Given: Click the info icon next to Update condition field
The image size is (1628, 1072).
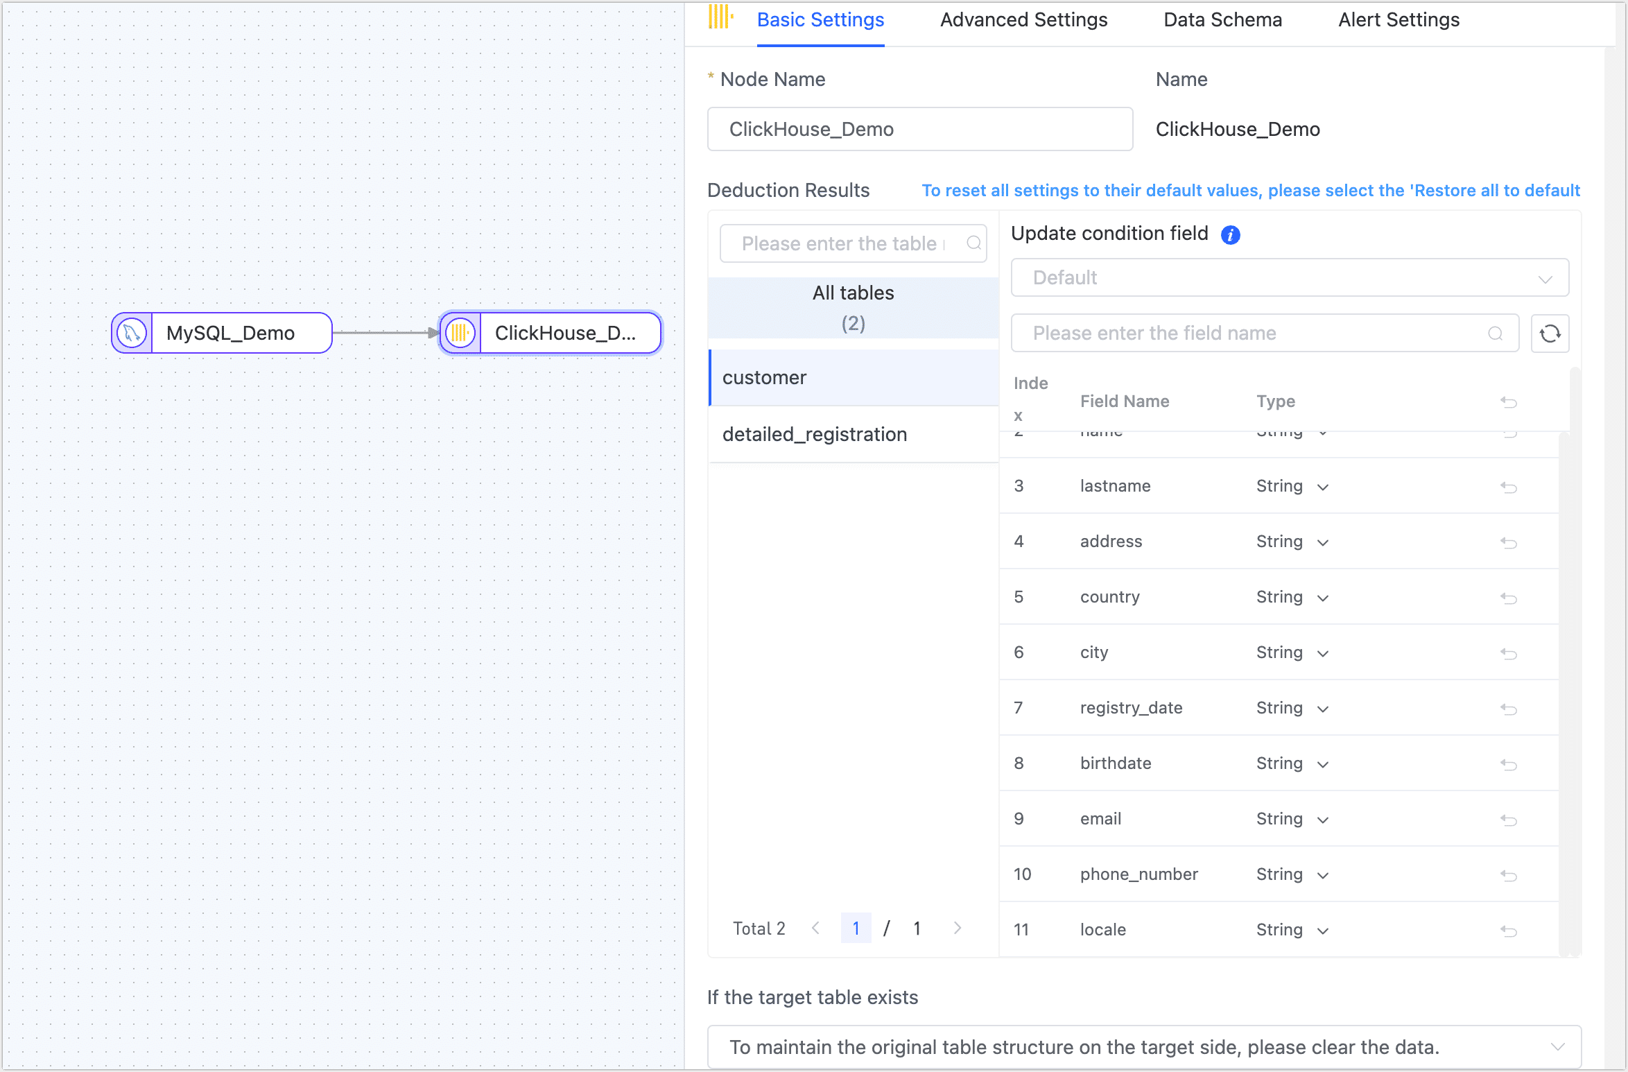Looking at the screenshot, I should pyautogui.click(x=1231, y=235).
